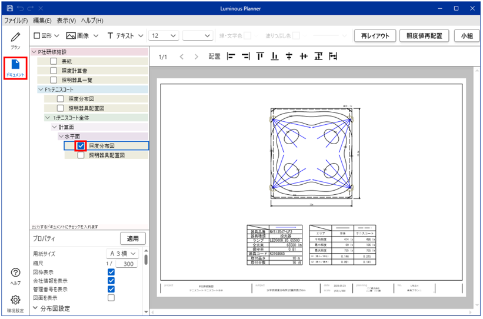The image size is (483, 319).
Task: Click the align bottom edges icon
Action: (274, 57)
